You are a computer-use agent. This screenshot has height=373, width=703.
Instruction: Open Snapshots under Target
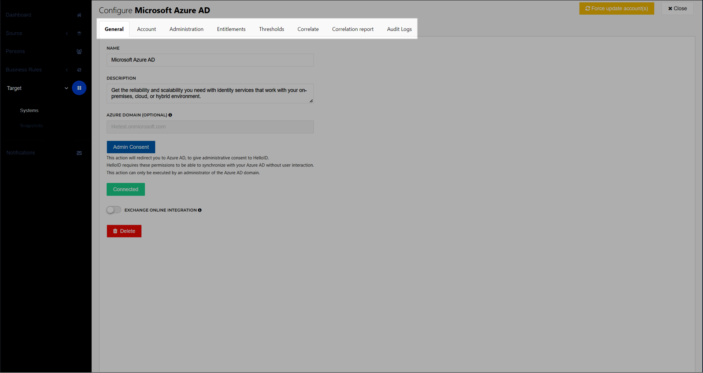31,126
